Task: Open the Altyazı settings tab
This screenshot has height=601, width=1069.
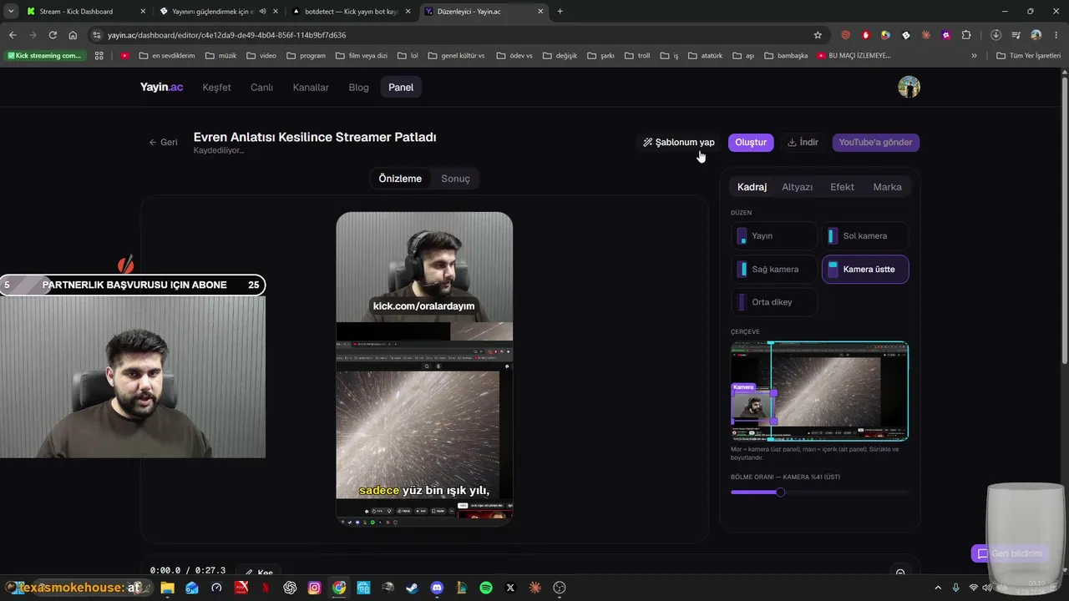Action: [x=797, y=187]
